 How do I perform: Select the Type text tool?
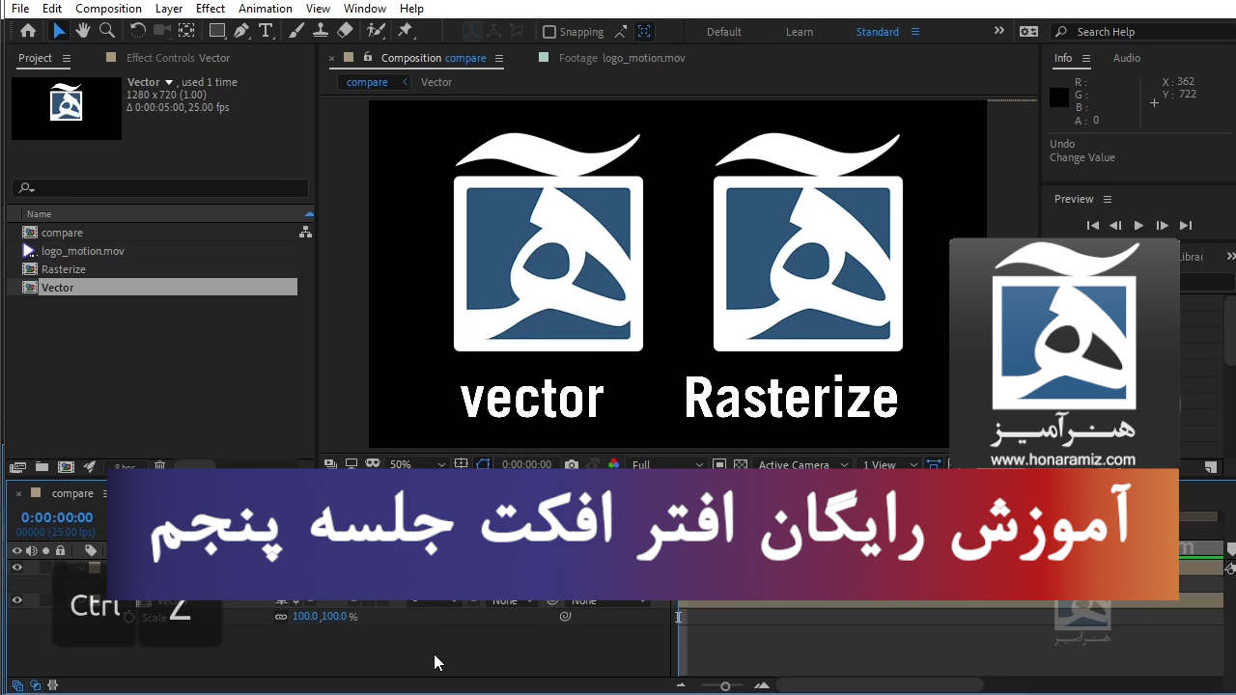[x=266, y=31]
